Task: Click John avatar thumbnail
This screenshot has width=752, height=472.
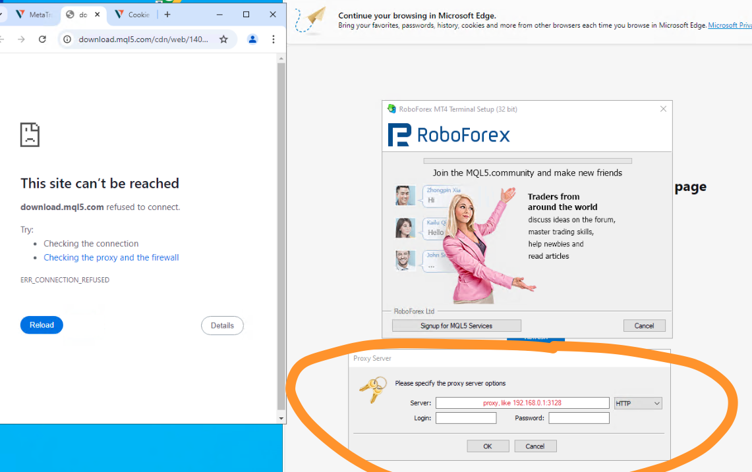Action: (405, 260)
